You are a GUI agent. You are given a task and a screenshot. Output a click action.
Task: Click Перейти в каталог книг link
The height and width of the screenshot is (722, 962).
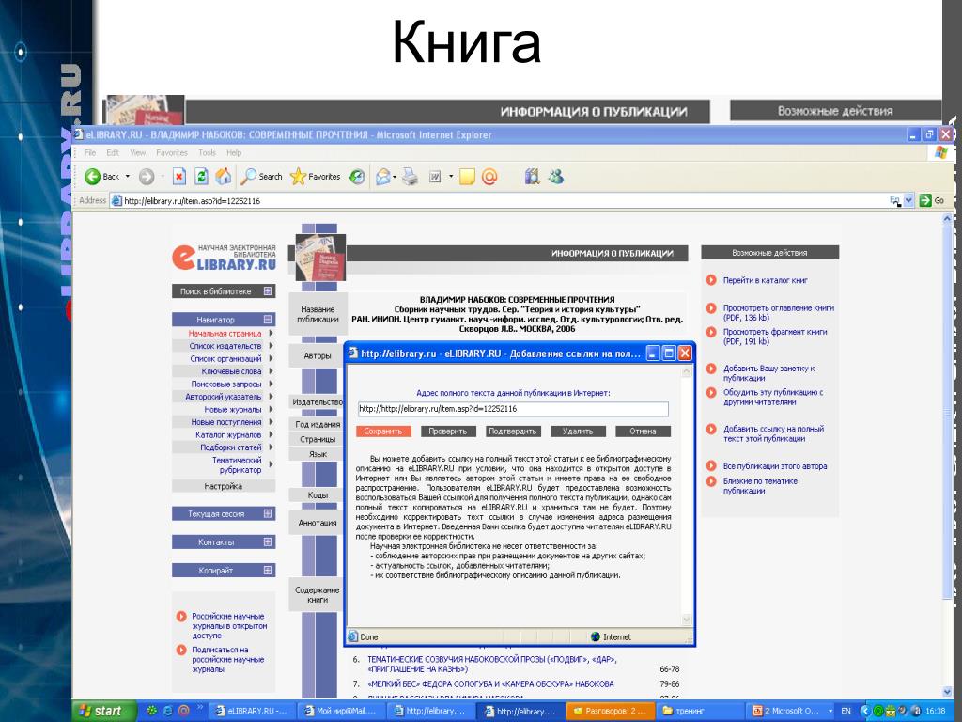[x=765, y=280]
